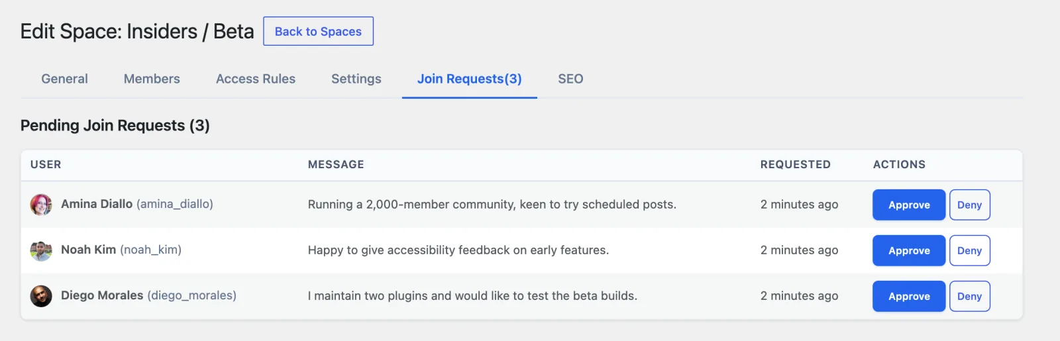Click the Edit Space: Insiders / Beta title
Image resolution: width=1060 pixels, height=341 pixels.
pos(137,31)
